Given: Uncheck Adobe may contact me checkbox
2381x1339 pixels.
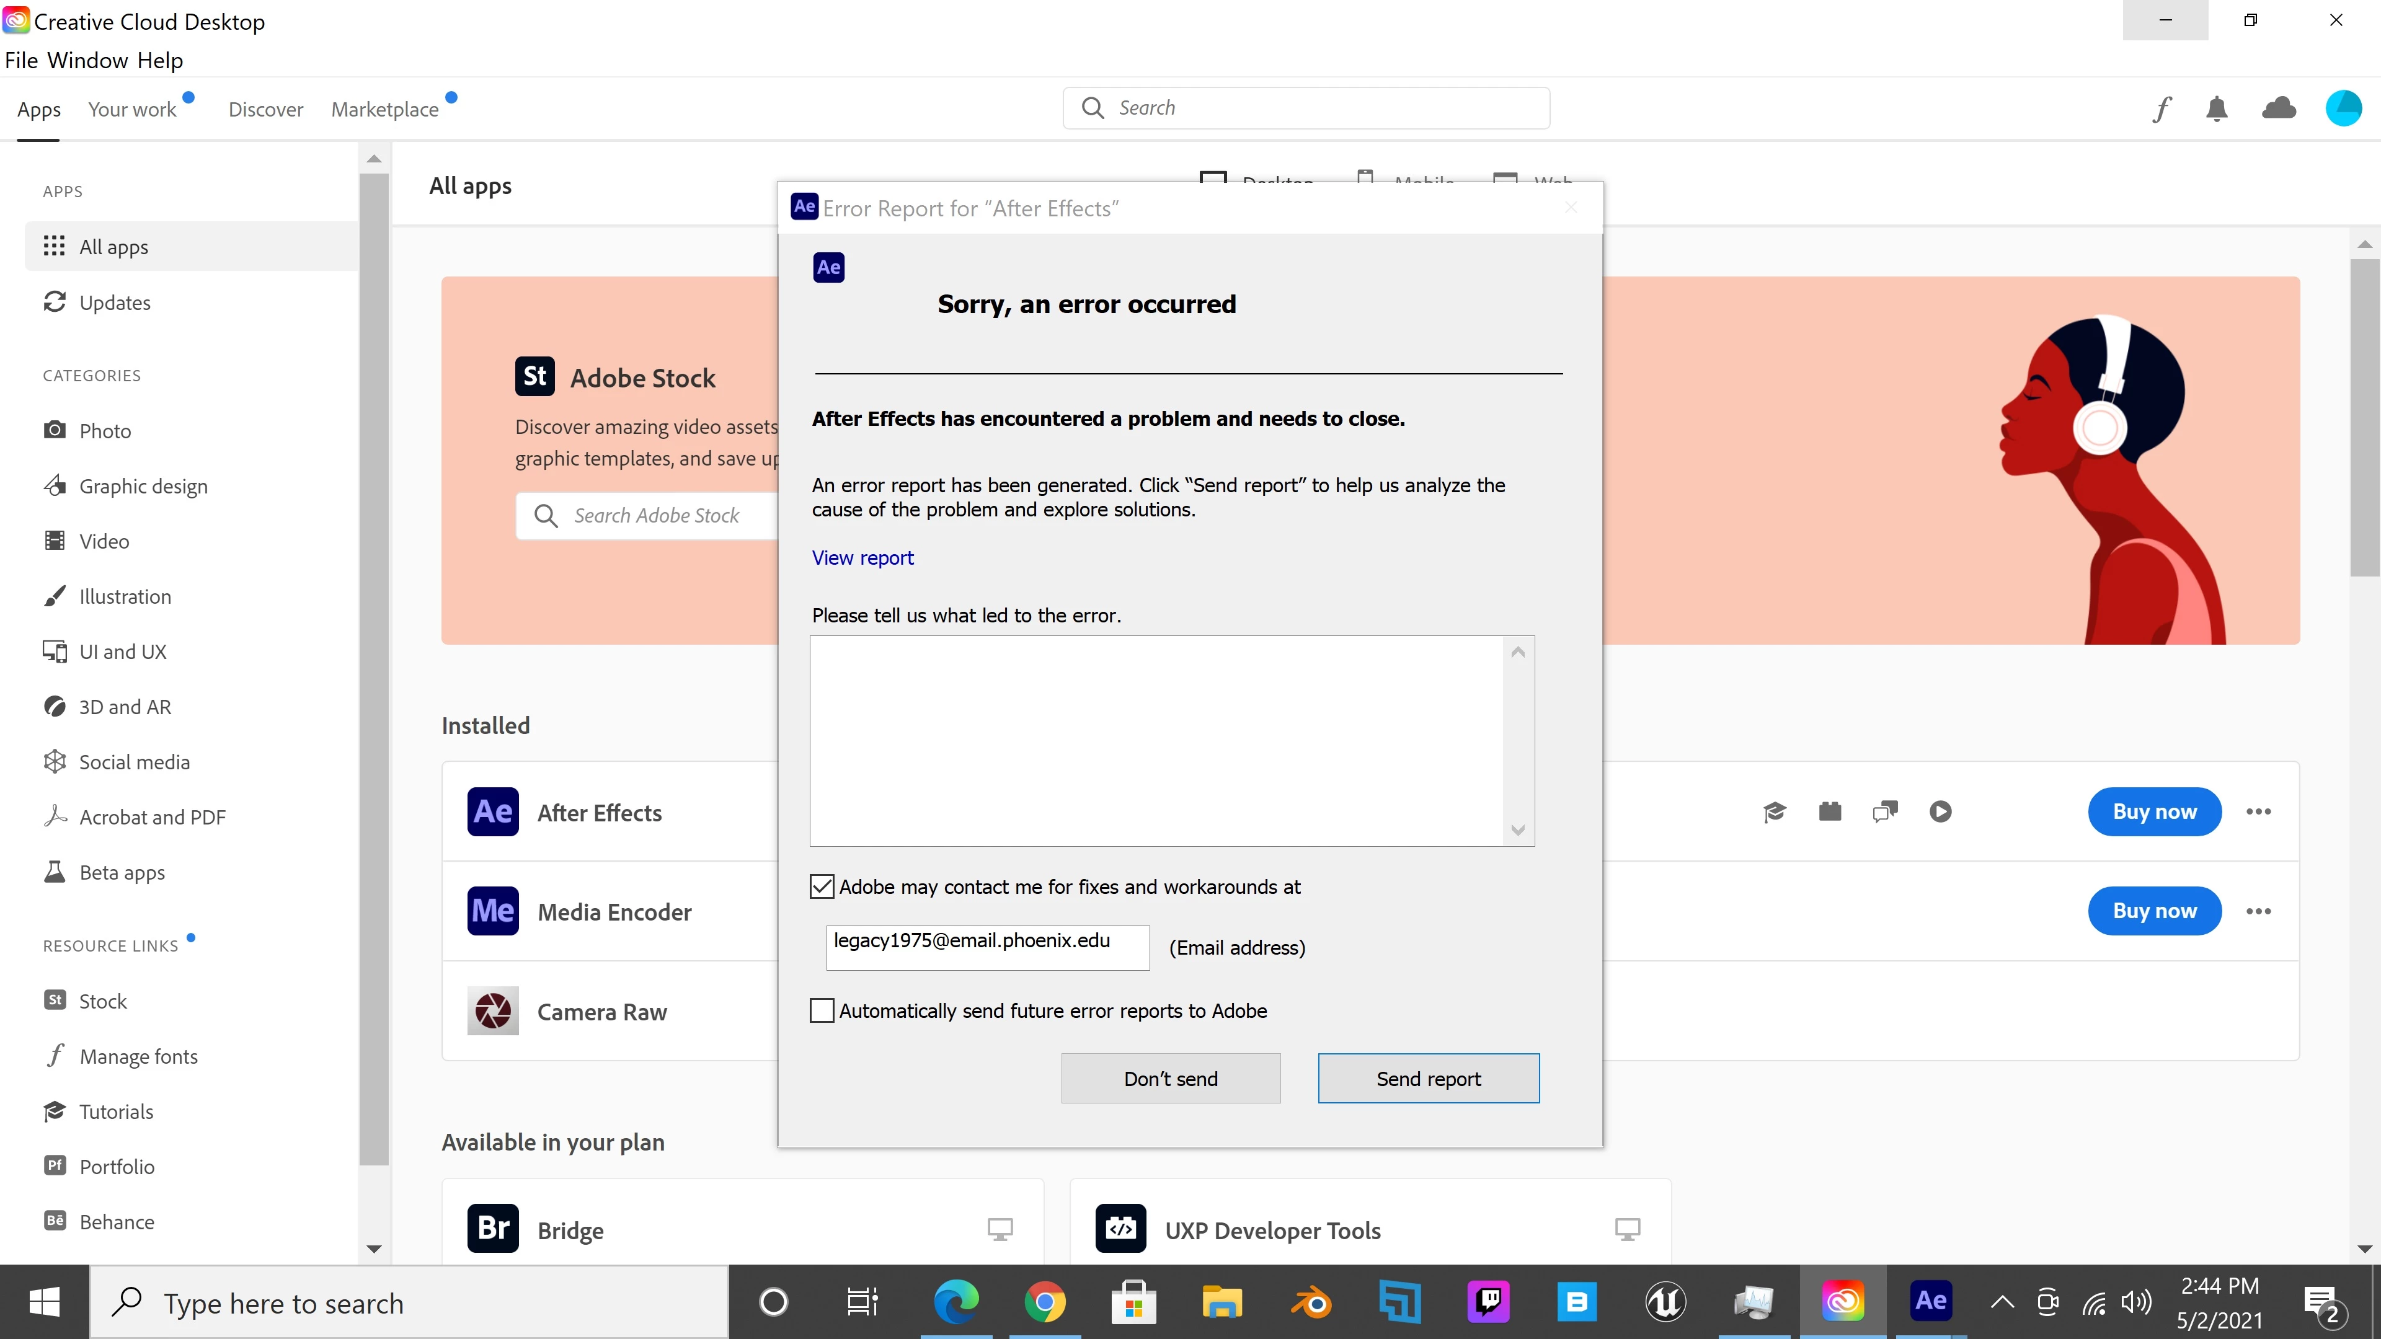Looking at the screenshot, I should pos(822,887).
